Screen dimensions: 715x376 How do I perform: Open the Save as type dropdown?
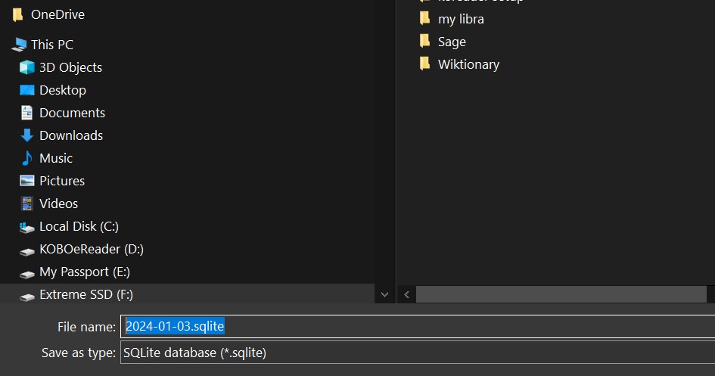click(x=418, y=353)
